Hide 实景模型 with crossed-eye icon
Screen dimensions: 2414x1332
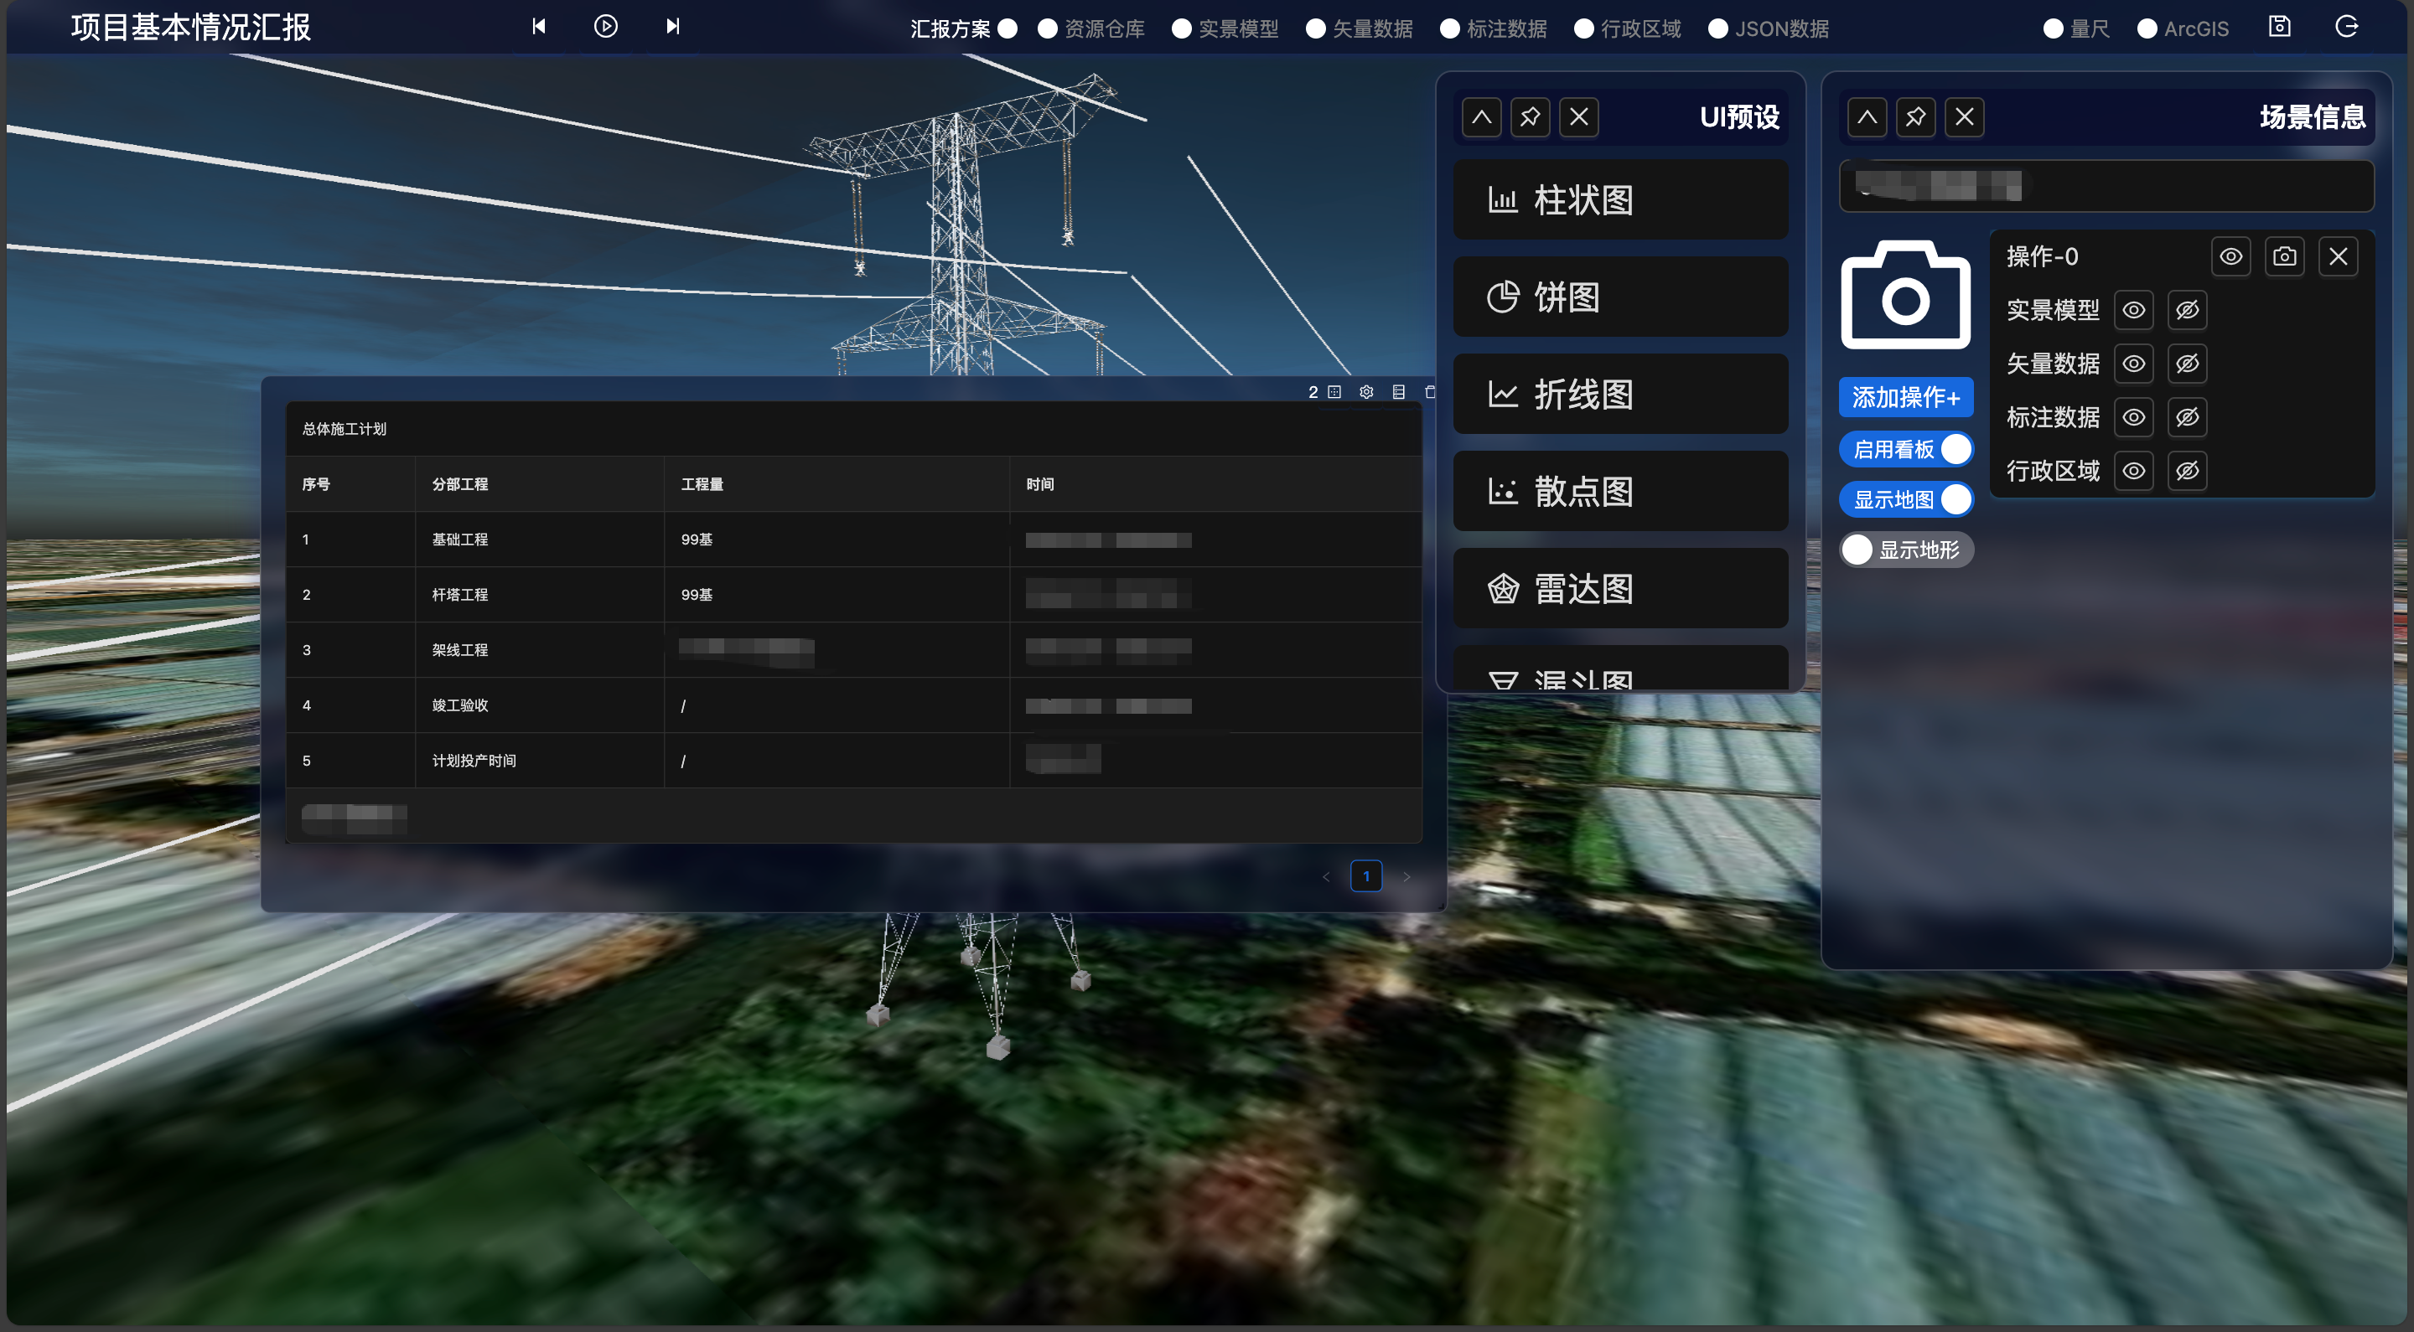(2187, 310)
